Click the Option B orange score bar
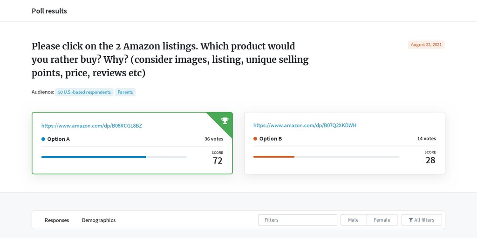The height and width of the screenshot is (238, 477). click(x=274, y=157)
